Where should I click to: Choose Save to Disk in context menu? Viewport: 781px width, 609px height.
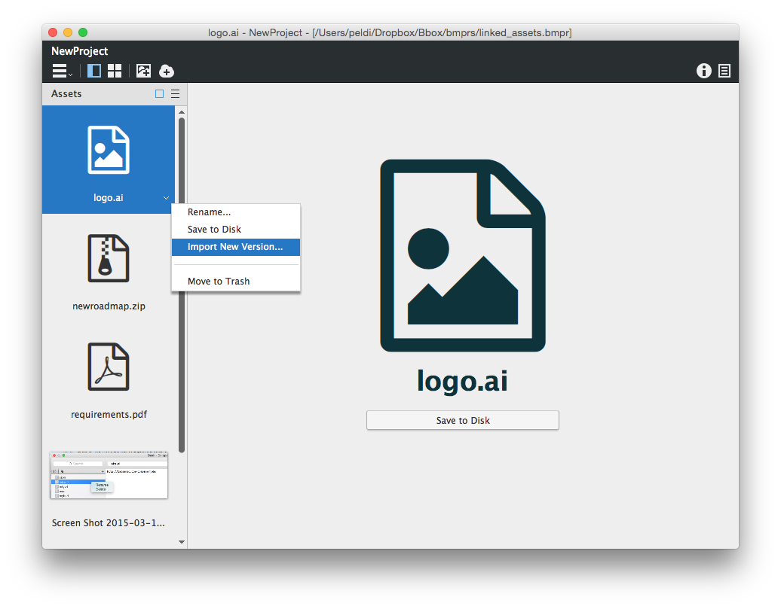click(x=214, y=230)
